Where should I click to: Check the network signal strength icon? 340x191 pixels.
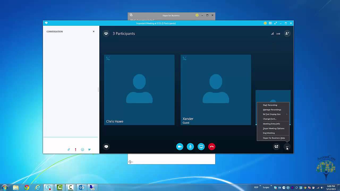point(272,34)
